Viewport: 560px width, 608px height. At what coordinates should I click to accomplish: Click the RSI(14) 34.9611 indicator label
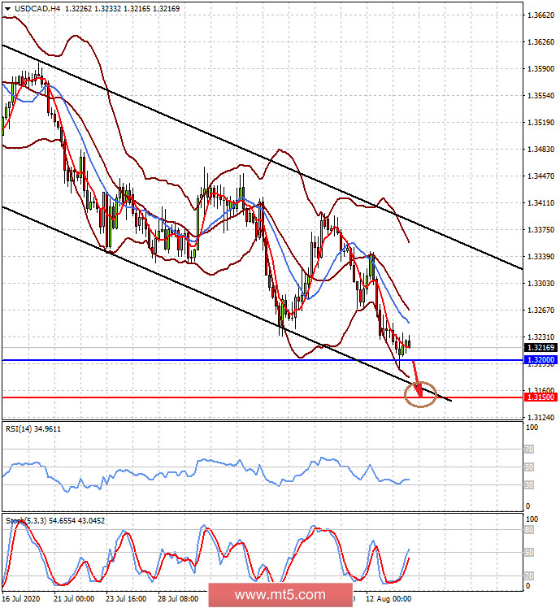point(33,428)
